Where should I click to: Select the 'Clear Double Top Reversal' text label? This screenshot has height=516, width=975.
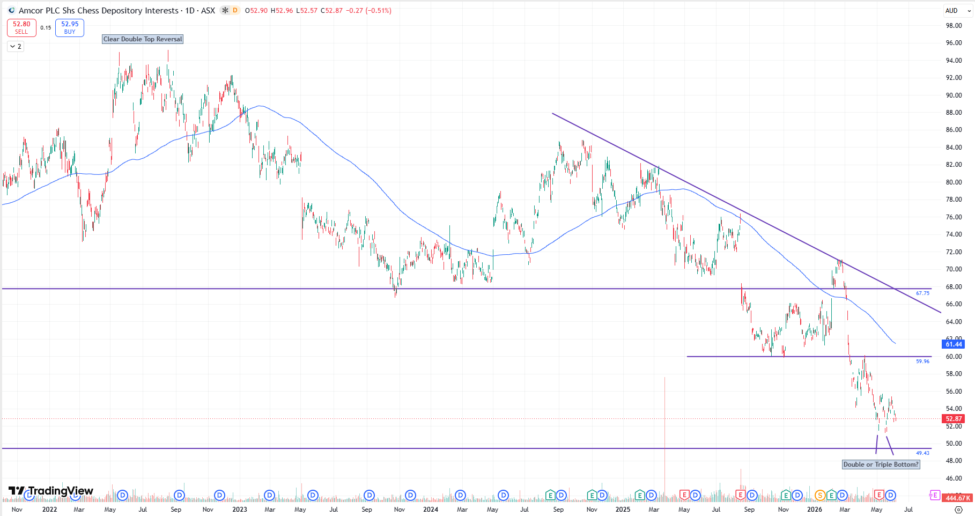[x=143, y=39]
